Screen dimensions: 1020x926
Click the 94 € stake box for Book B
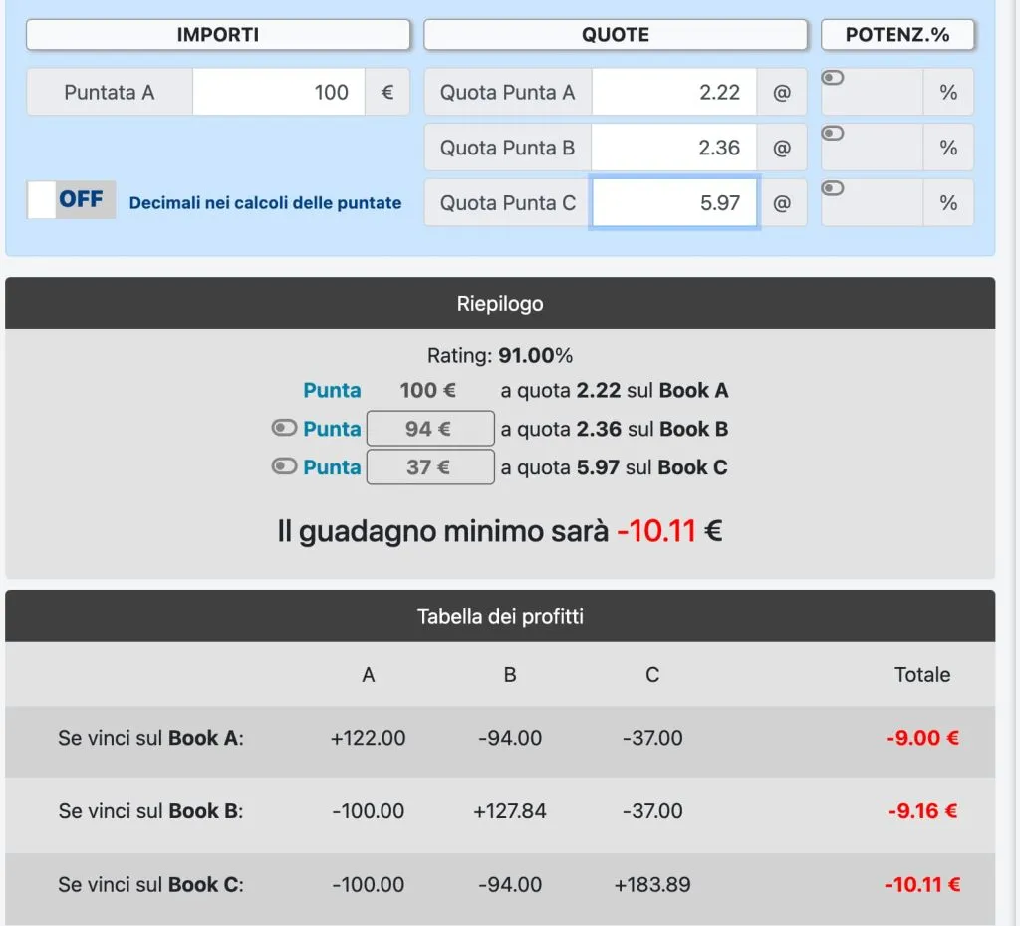(x=430, y=429)
